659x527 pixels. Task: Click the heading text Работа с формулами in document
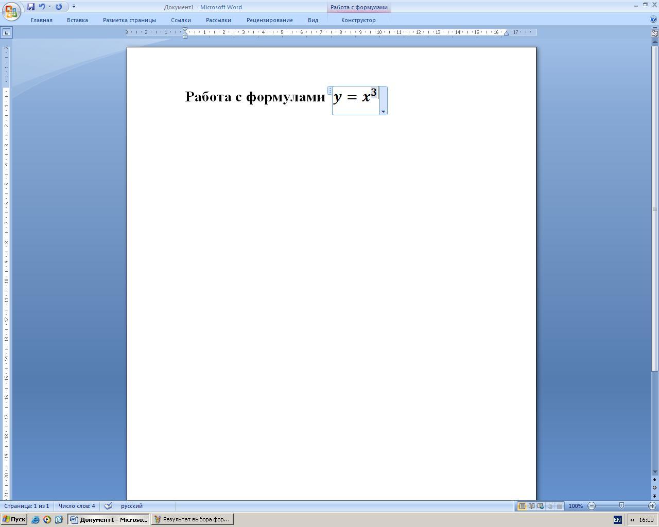click(255, 97)
